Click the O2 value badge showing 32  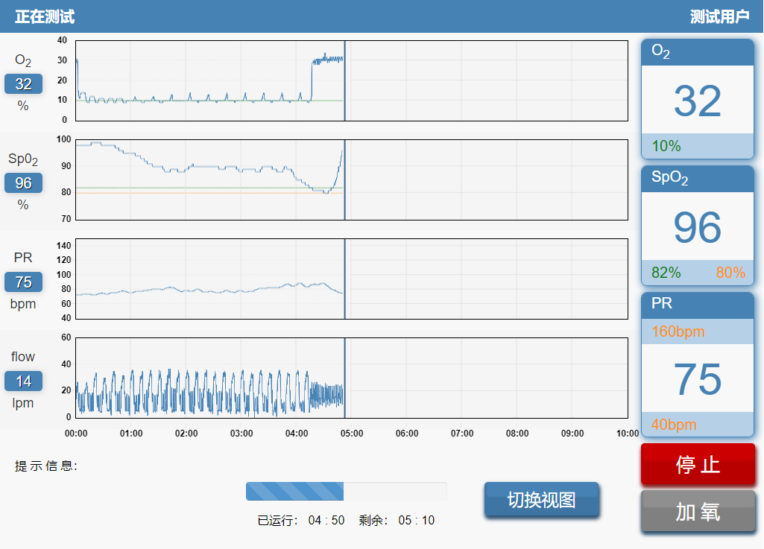click(23, 84)
